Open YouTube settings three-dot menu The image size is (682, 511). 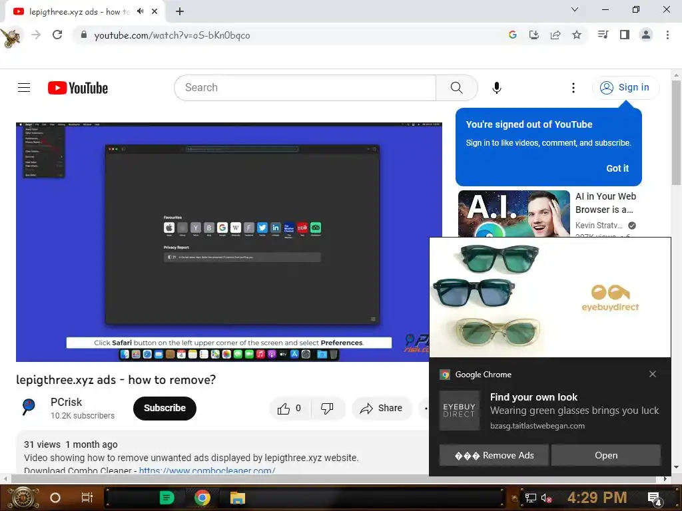point(573,88)
